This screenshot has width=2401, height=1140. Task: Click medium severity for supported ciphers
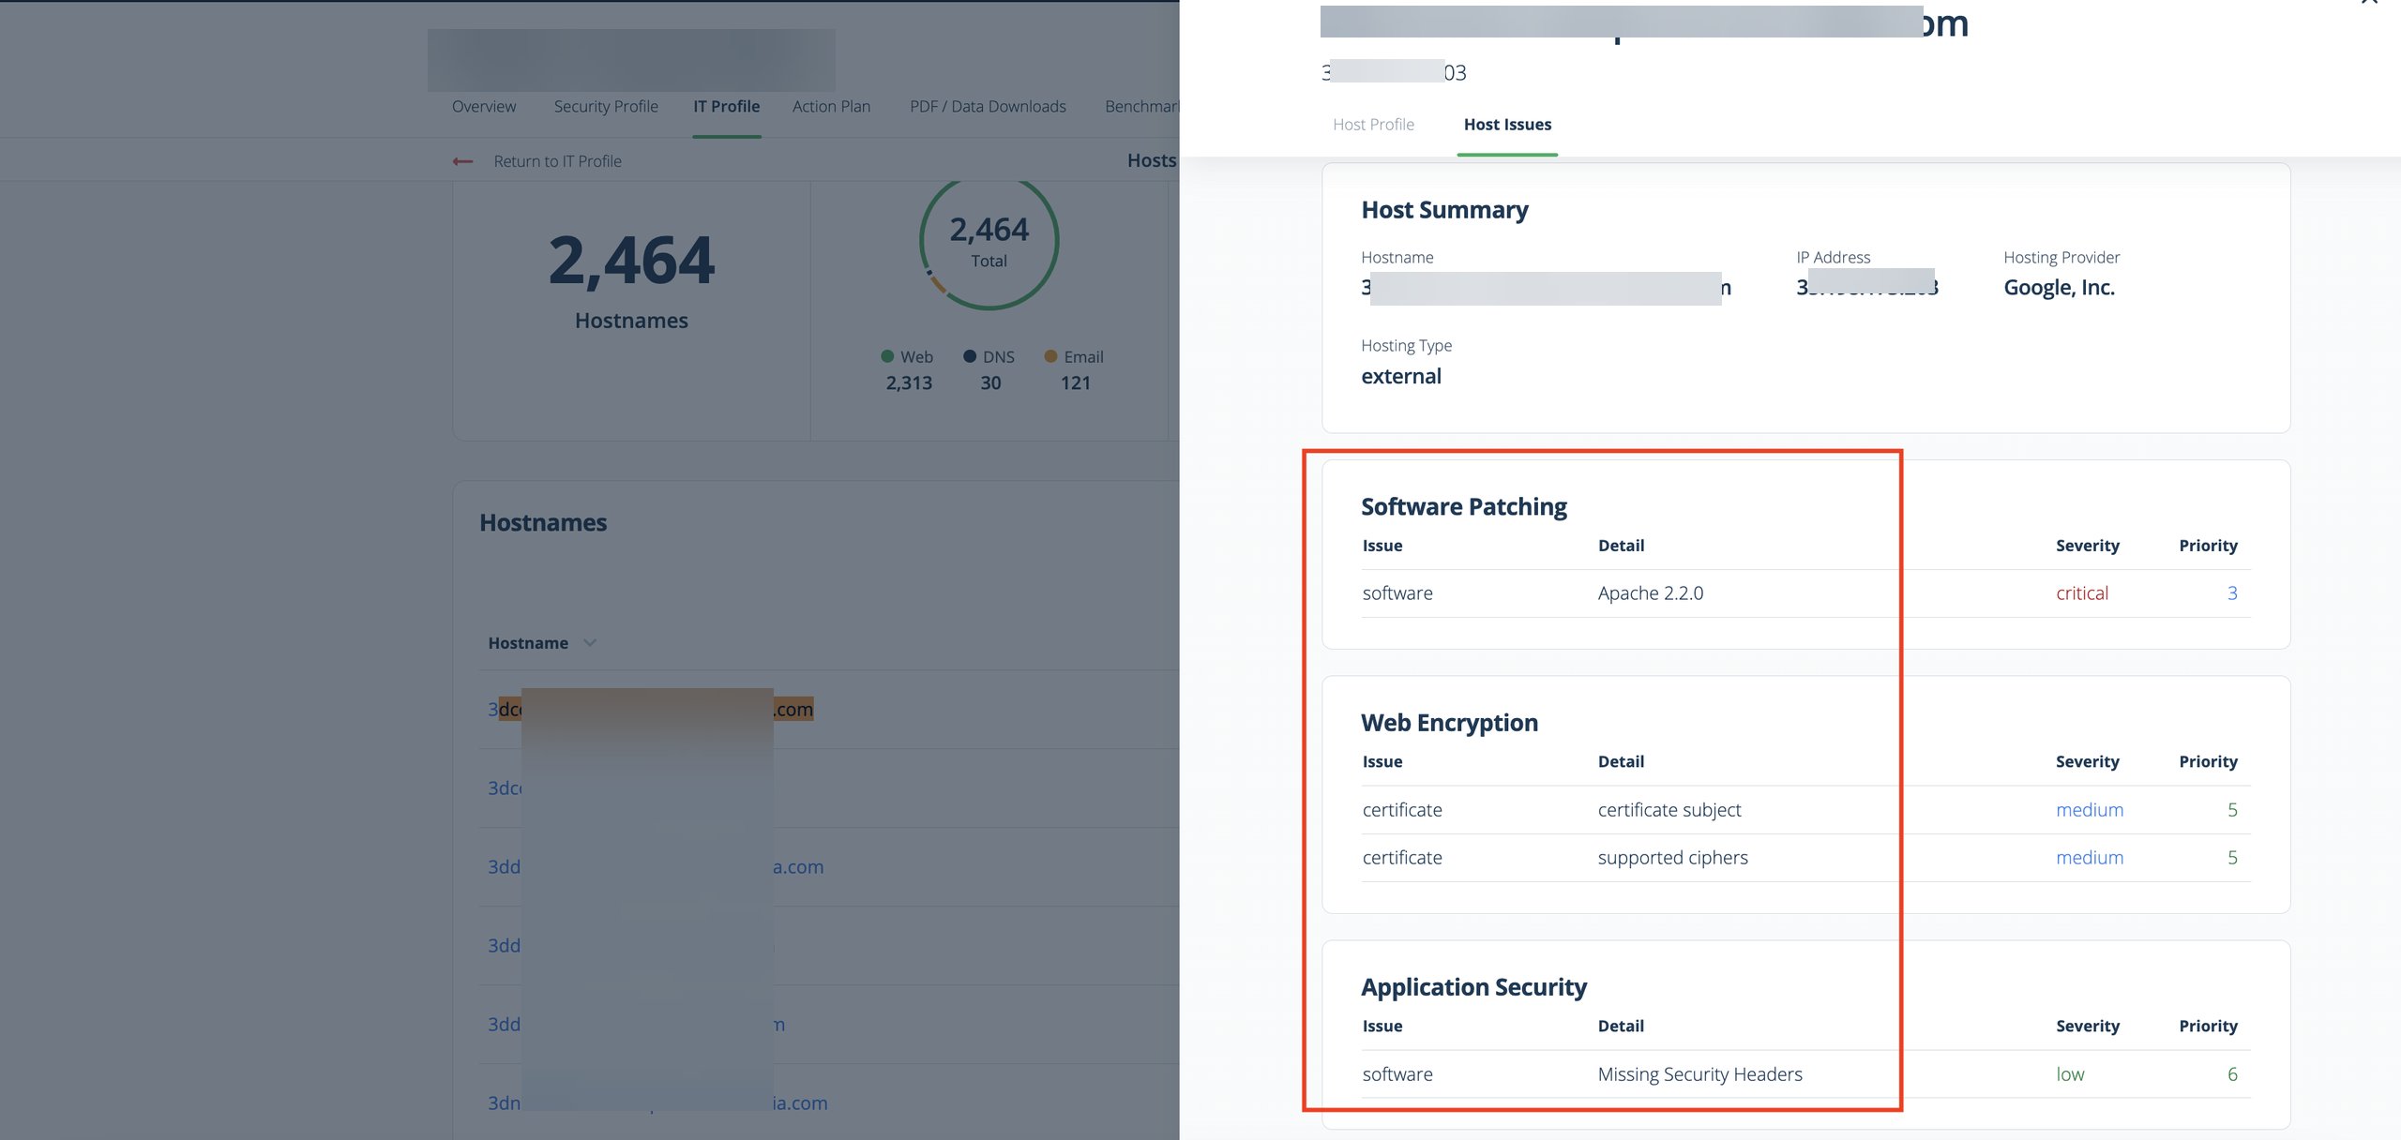pos(2090,858)
